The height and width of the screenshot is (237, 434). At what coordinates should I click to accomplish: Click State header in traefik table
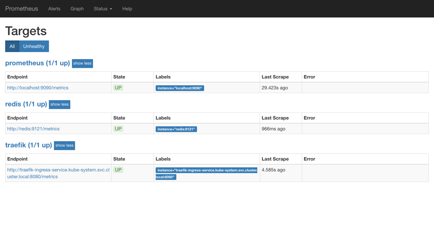pos(119,159)
